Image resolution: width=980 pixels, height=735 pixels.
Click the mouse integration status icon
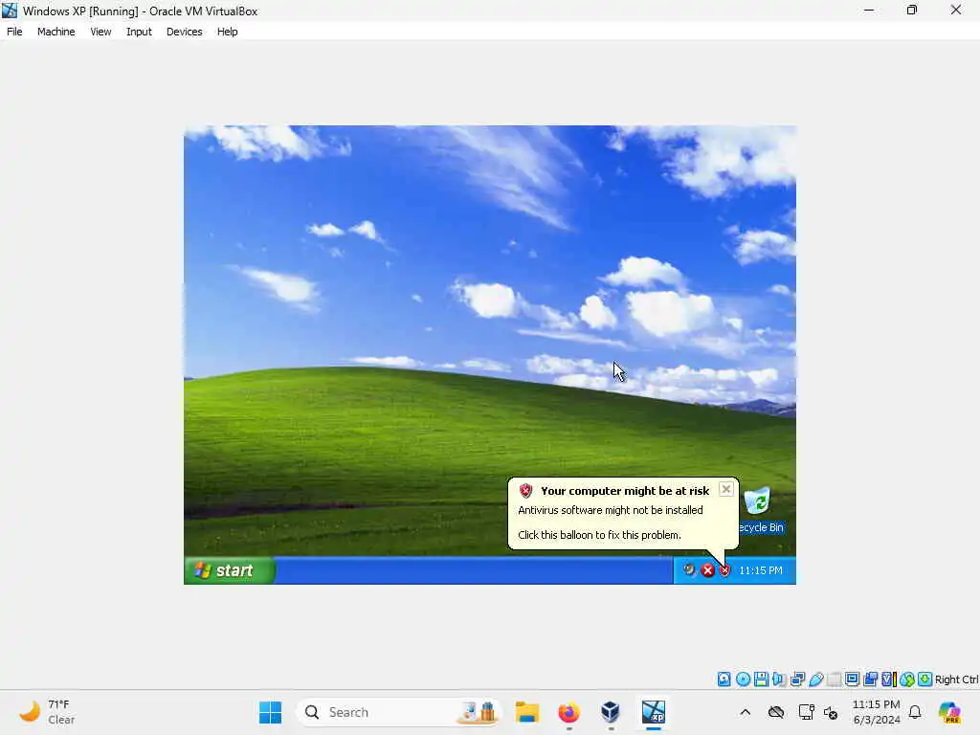pyautogui.click(x=907, y=679)
